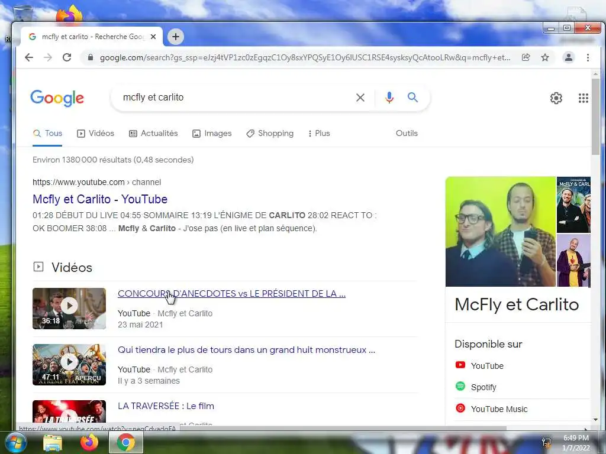Viewport: 606px width, 454px height.
Task: Open the Outils search tools
Action: coord(407,133)
